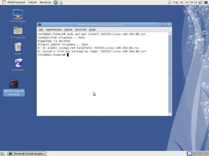Screen dimensions: 209x156
Task: Click the 'Függőségi fa építése' line
Action: 54,41
